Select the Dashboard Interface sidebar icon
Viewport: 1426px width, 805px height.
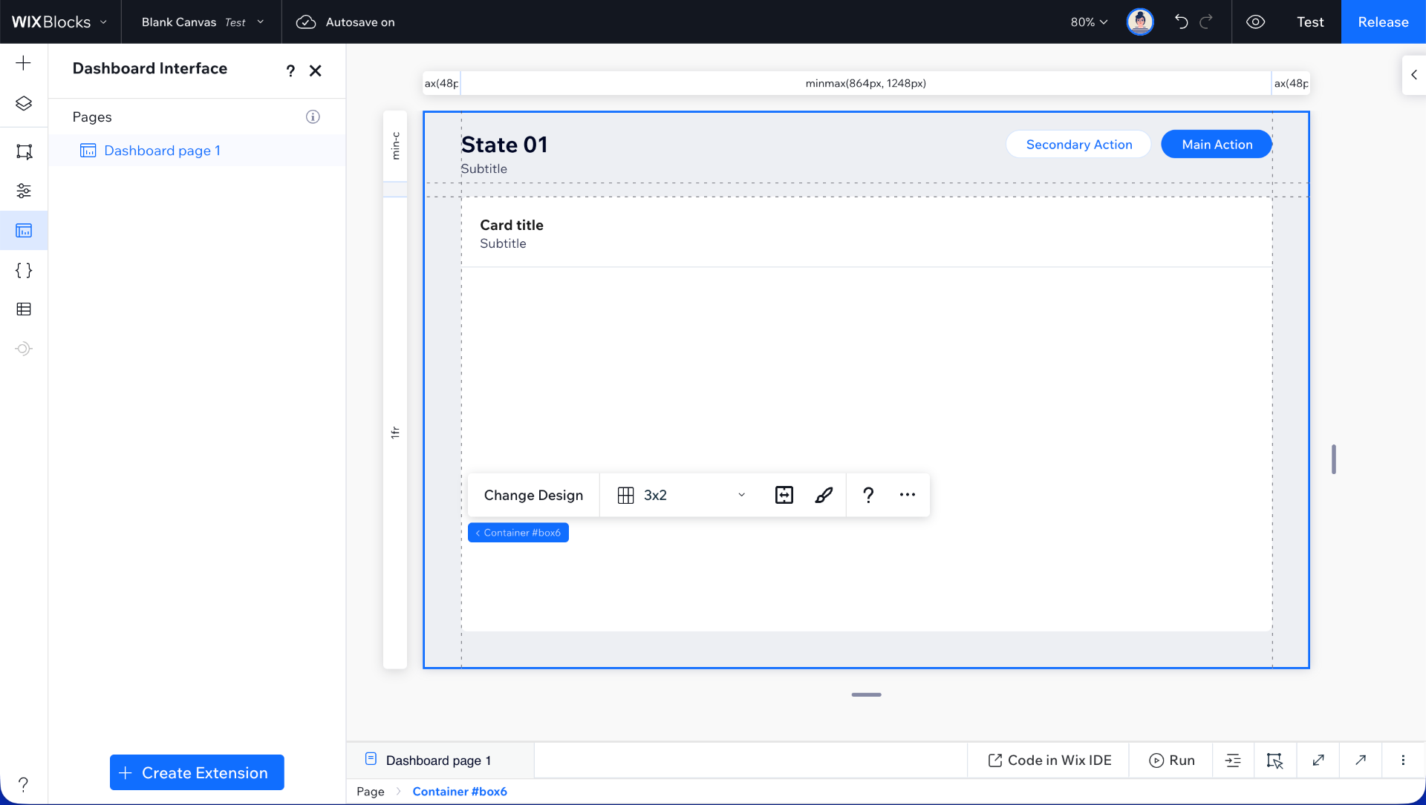click(24, 231)
